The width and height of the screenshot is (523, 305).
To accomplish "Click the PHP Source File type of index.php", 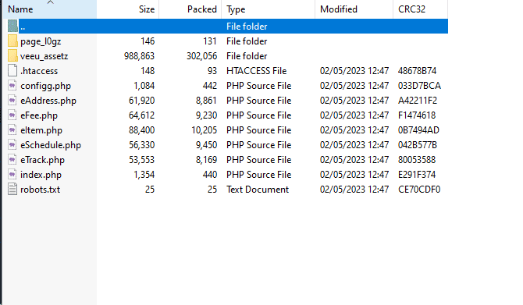I will tap(259, 175).
